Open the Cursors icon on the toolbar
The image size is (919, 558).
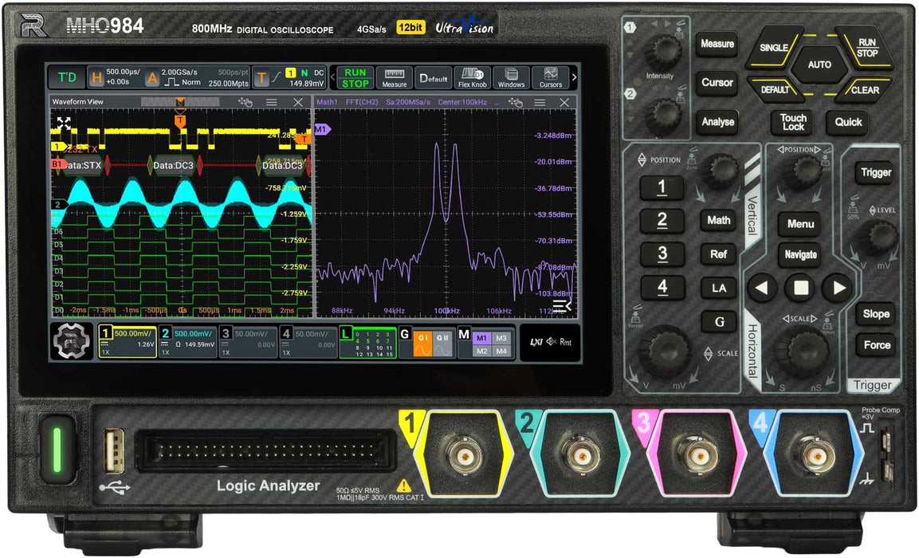[550, 77]
